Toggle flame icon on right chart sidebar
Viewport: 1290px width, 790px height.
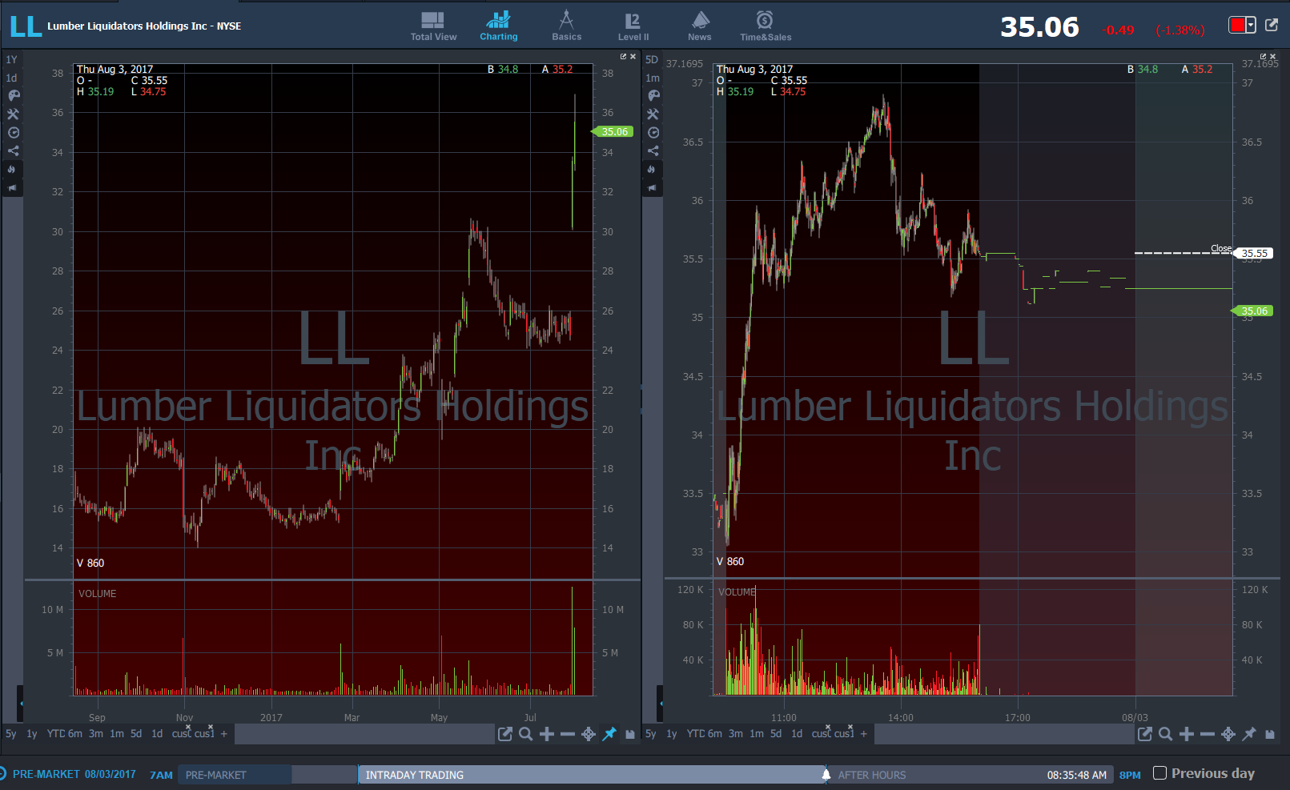click(x=653, y=169)
